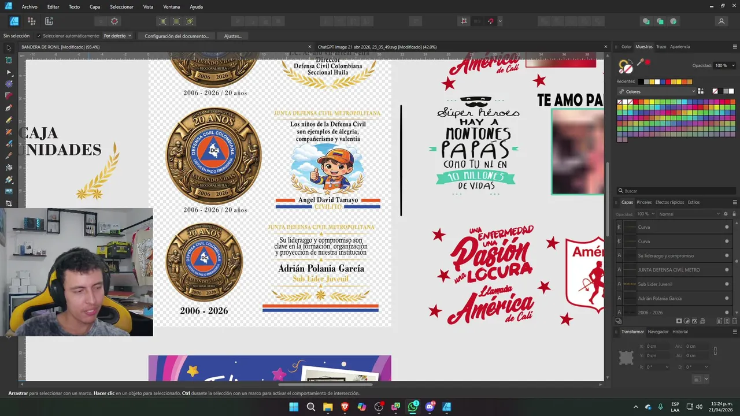Add current color to palette icon
This screenshot has width=740, height=416.
pos(701,91)
